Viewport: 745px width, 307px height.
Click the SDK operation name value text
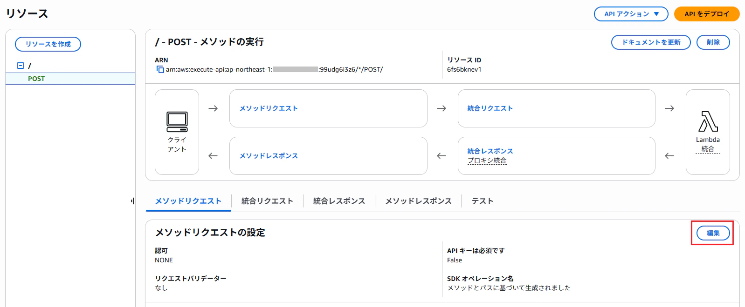click(x=509, y=288)
